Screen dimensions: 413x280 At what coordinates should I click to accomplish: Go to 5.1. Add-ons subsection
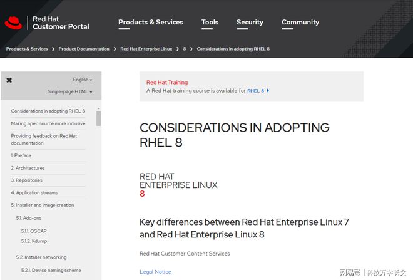[x=28, y=218]
